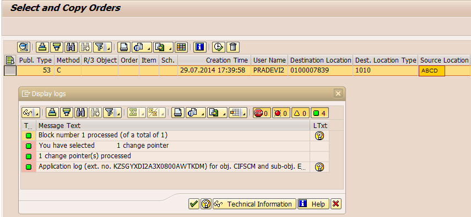Screen dimensions: 471x217
Task: Click the Change Layout grid icon
Action: (x=181, y=47)
